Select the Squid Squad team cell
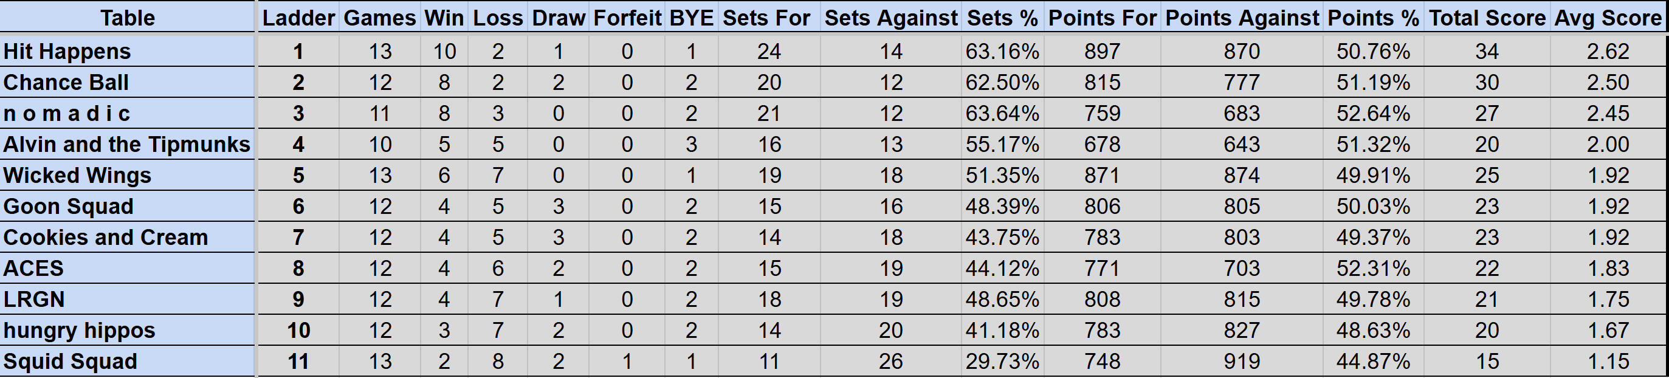1669x378 pixels. tap(70, 361)
